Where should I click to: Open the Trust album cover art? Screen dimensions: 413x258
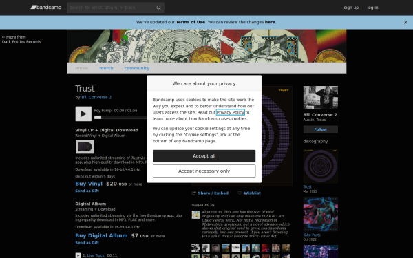pos(277,136)
